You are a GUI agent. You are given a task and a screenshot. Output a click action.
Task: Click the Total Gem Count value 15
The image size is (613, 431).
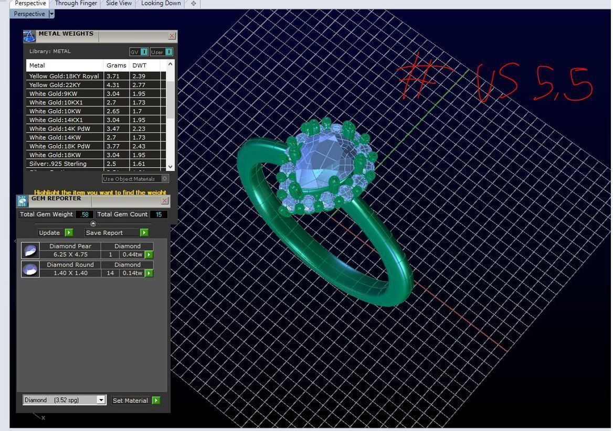158,214
